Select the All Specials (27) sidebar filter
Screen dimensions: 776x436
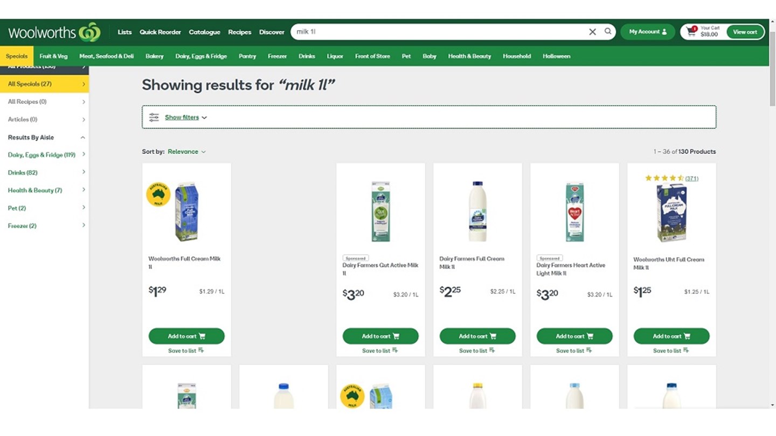[x=29, y=84]
